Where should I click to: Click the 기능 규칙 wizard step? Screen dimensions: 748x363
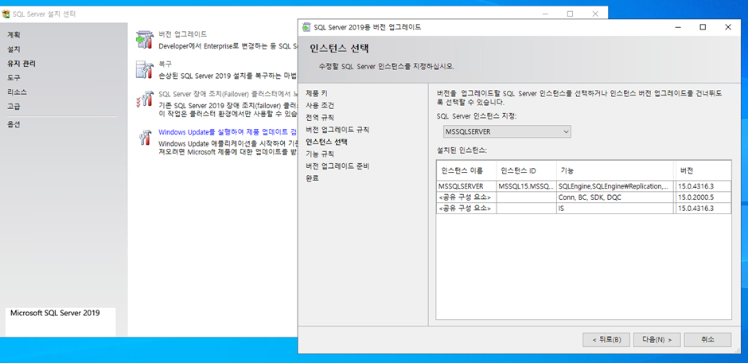(320, 154)
